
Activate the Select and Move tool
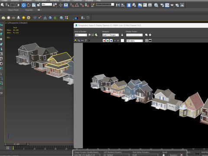(23, 5)
